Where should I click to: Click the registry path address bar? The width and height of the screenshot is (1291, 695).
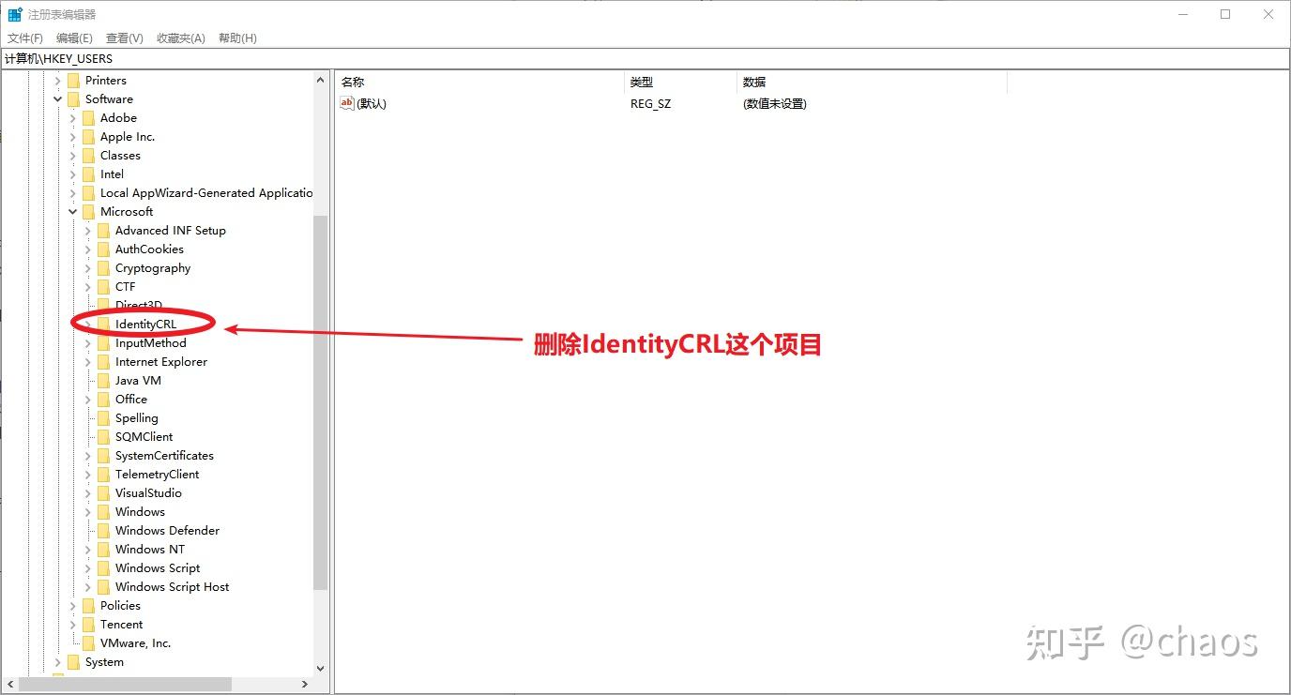(645, 59)
